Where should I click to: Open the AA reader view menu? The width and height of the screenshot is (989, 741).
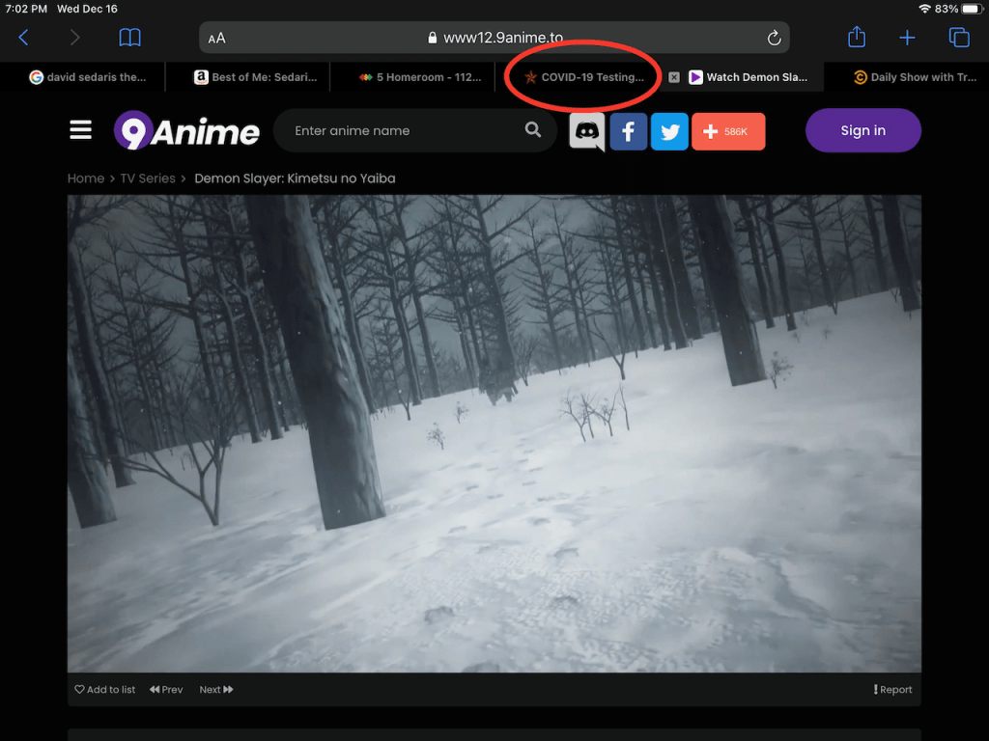coord(217,39)
